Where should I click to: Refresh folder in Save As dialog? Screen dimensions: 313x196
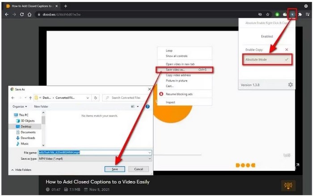(95, 98)
